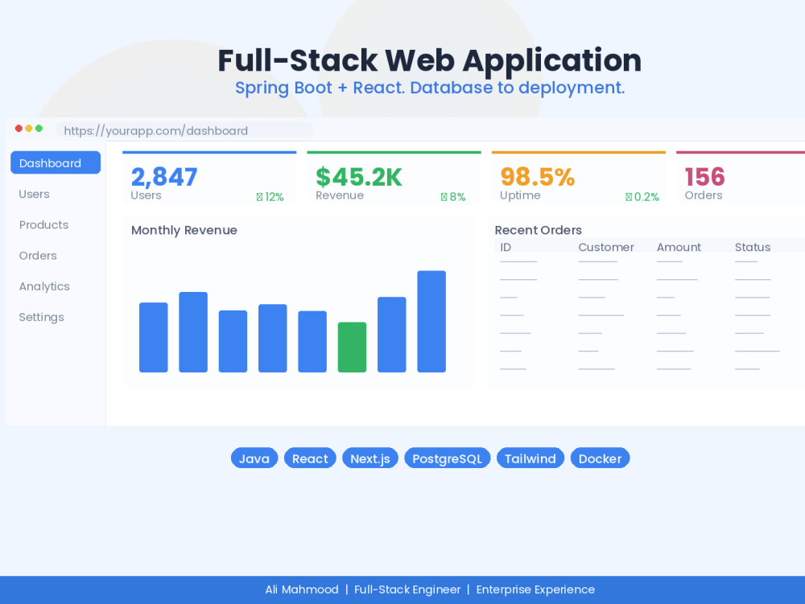Viewport: 805px width, 604px height.
Task: Click the Full-Stack Web Application title
Action: pyautogui.click(x=430, y=60)
